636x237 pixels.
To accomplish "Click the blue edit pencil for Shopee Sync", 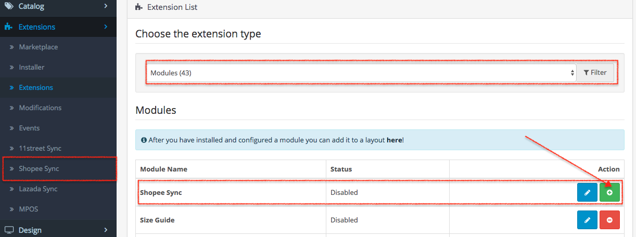I will click(x=587, y=192).
